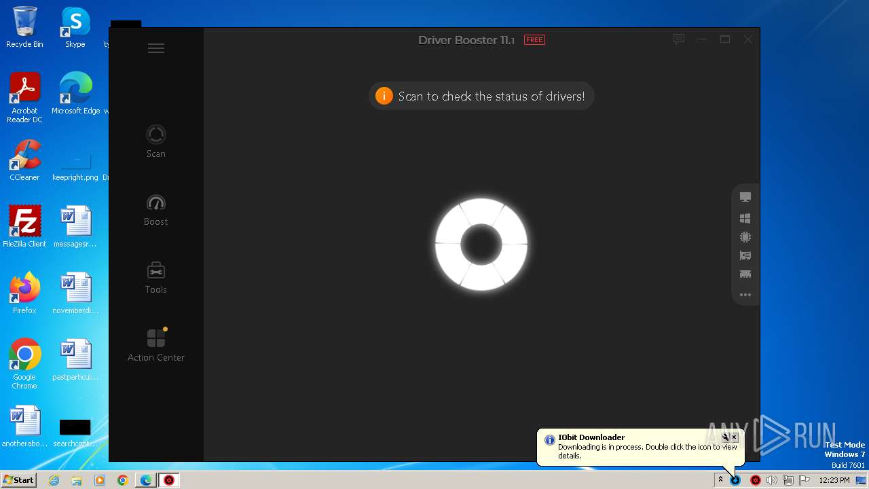Viewport: 869px width, 489px height.
Task: Open CCleaner desktop shortcut
Action: tap(24, 160)
